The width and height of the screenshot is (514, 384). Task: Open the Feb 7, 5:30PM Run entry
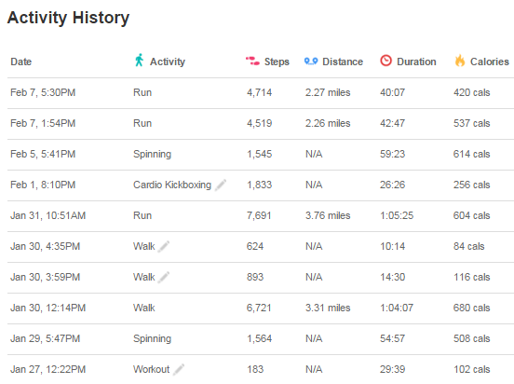click(x=261, y=93)
